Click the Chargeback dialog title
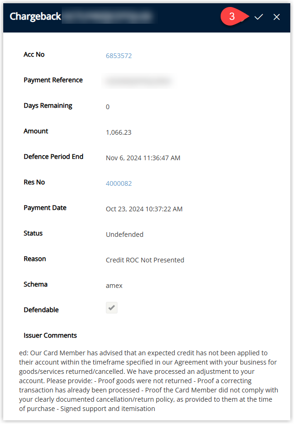This screenshot has height=424, width=294. click(35, 17)
